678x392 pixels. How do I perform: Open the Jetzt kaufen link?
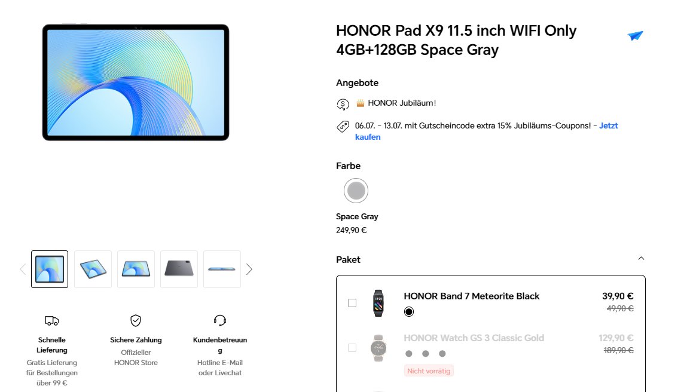[487, 131]
